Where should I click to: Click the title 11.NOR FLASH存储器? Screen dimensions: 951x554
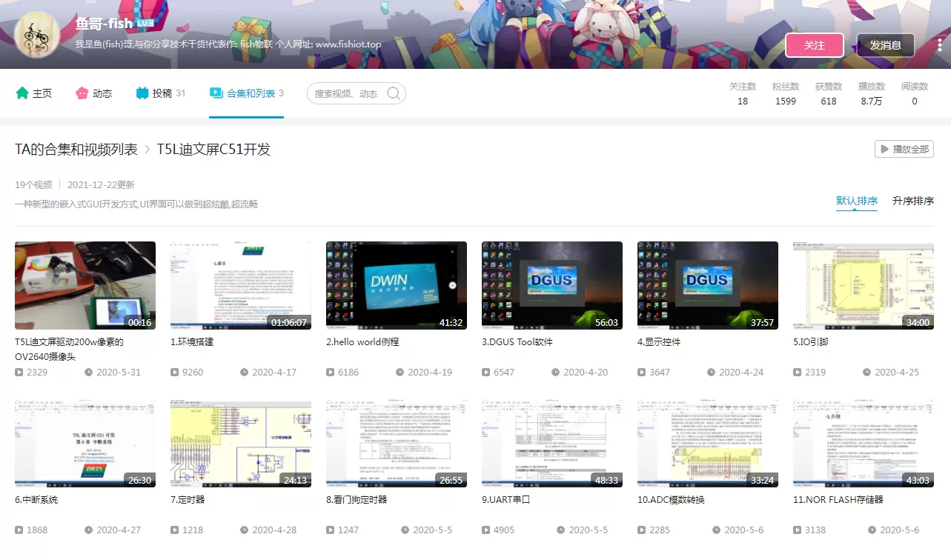(x=838, y=500)
